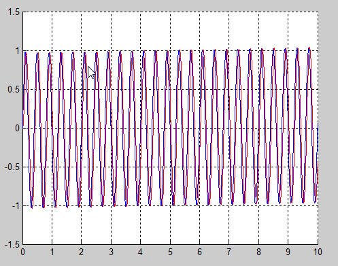Click the x-axis tick label 10

(x=318, y=252)
